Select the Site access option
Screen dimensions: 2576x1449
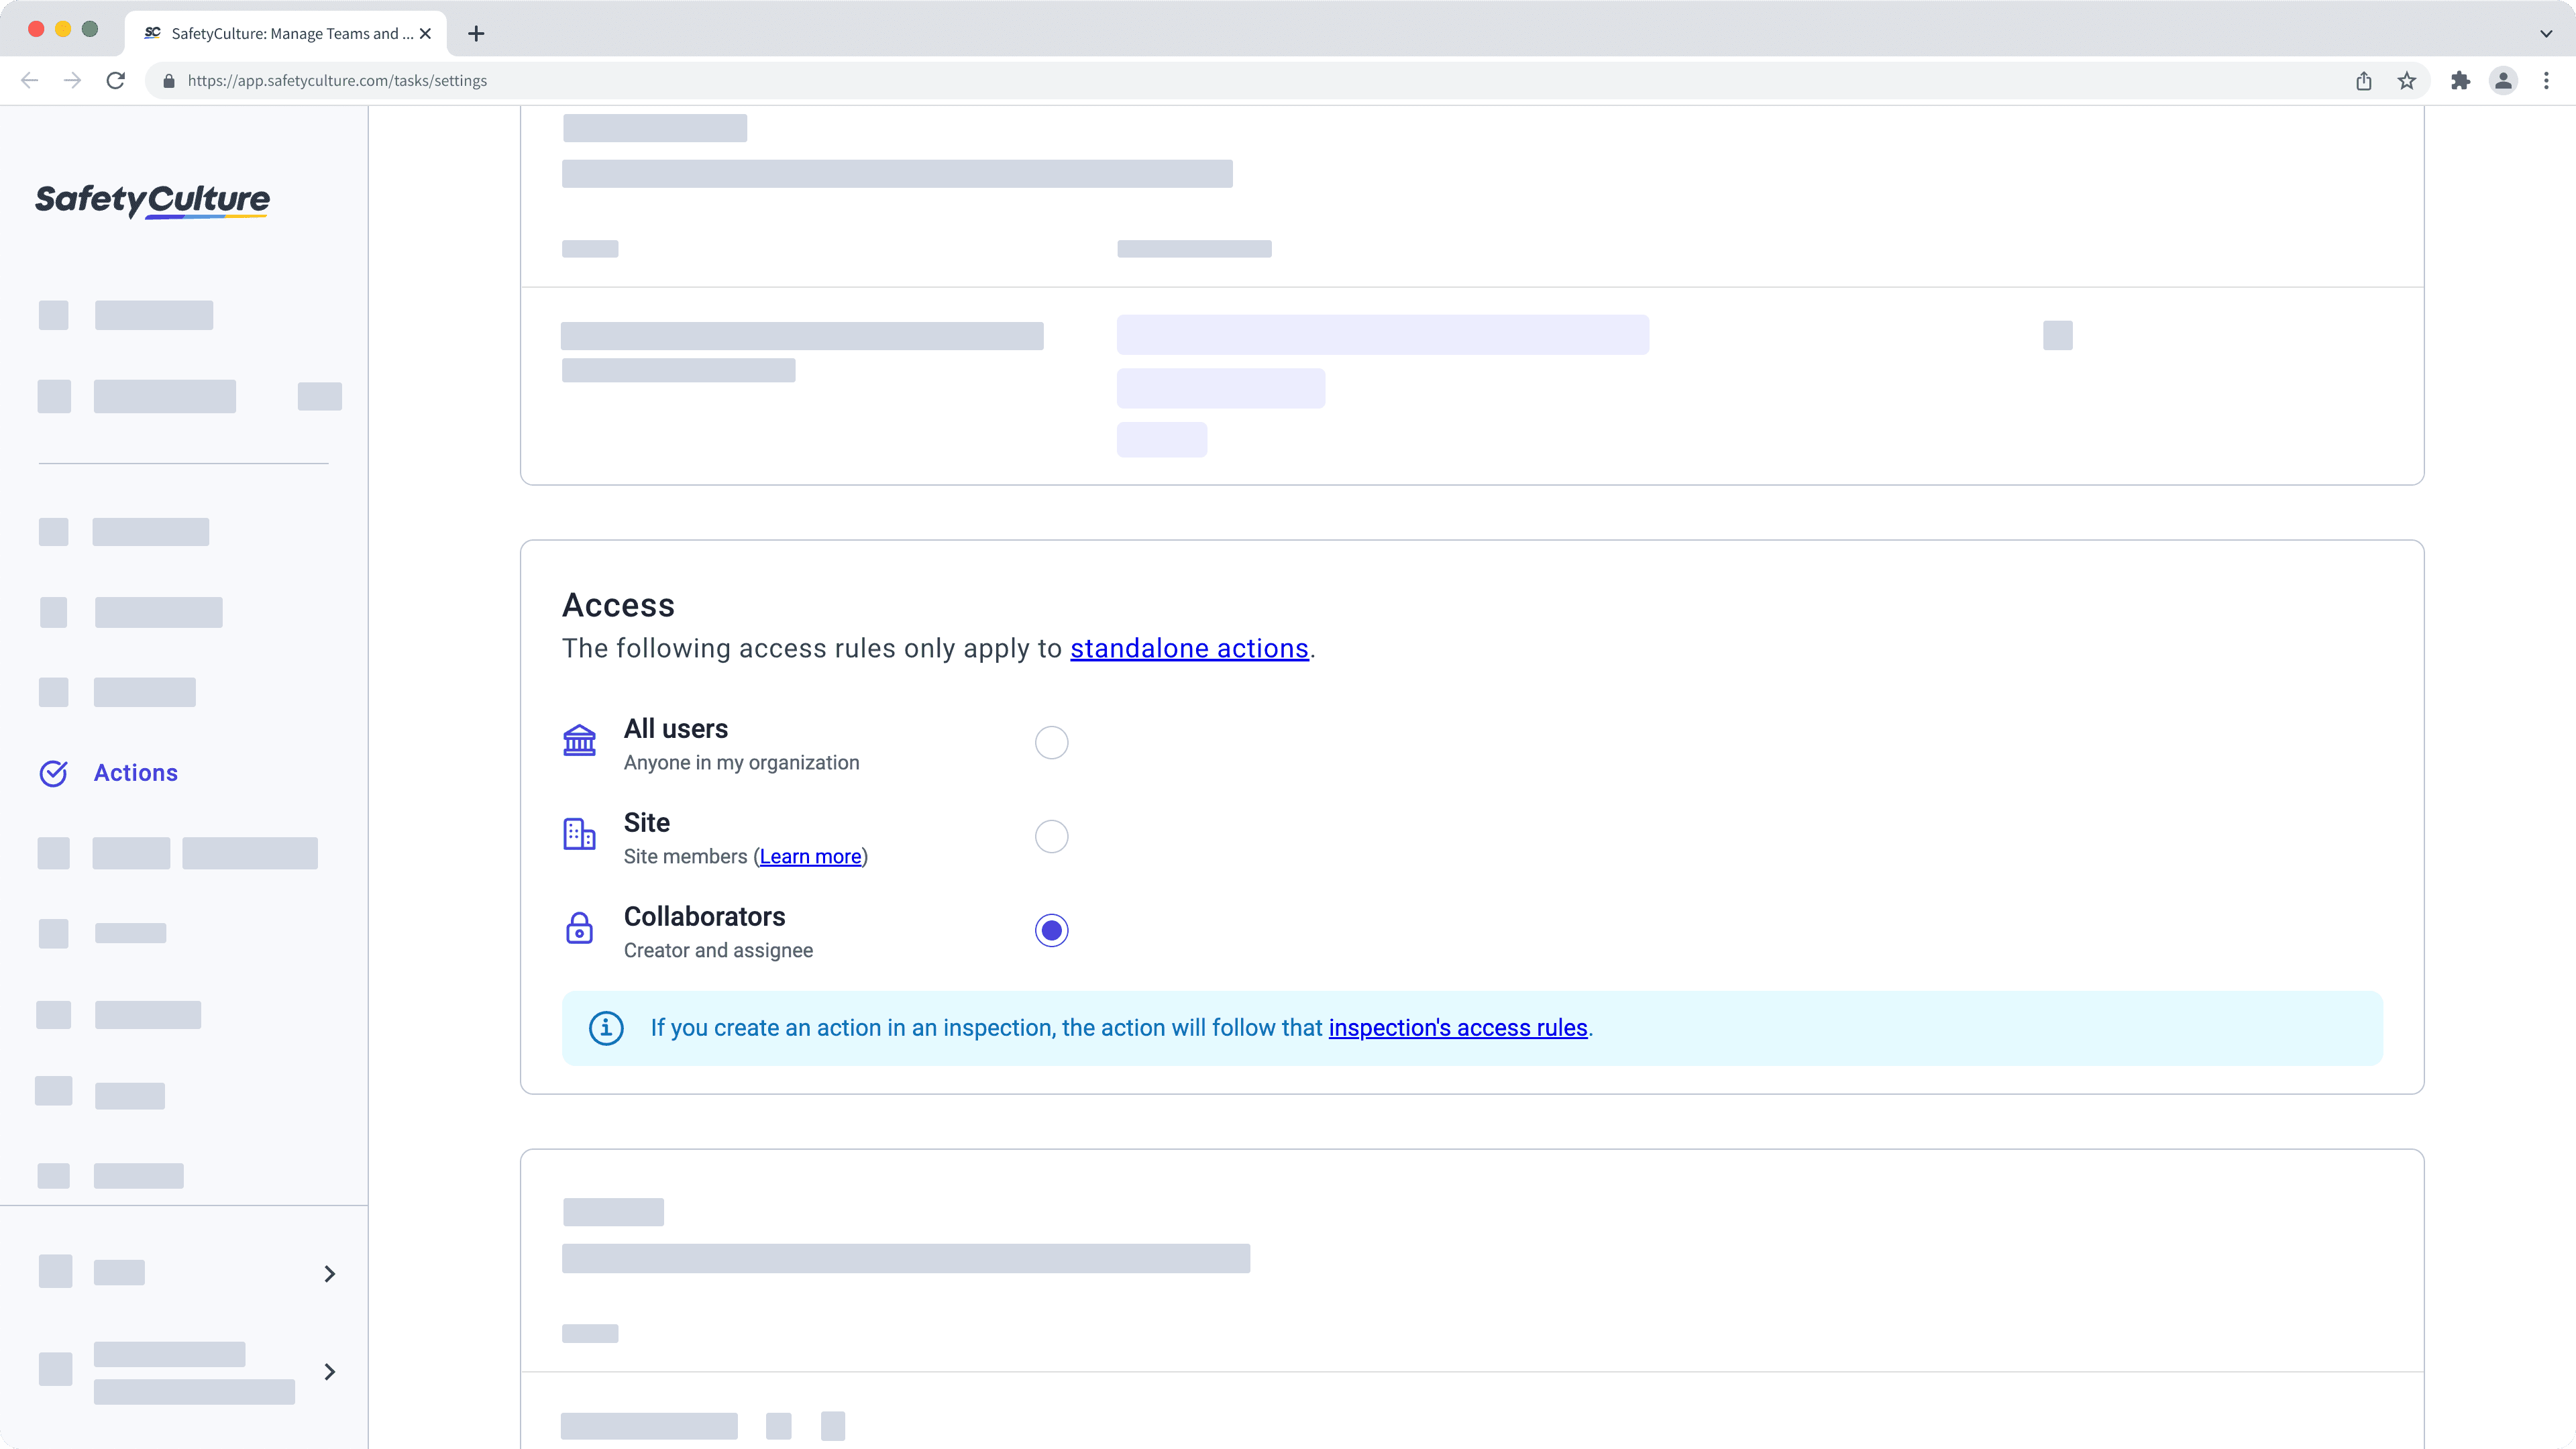click(x=1051, y=836)
